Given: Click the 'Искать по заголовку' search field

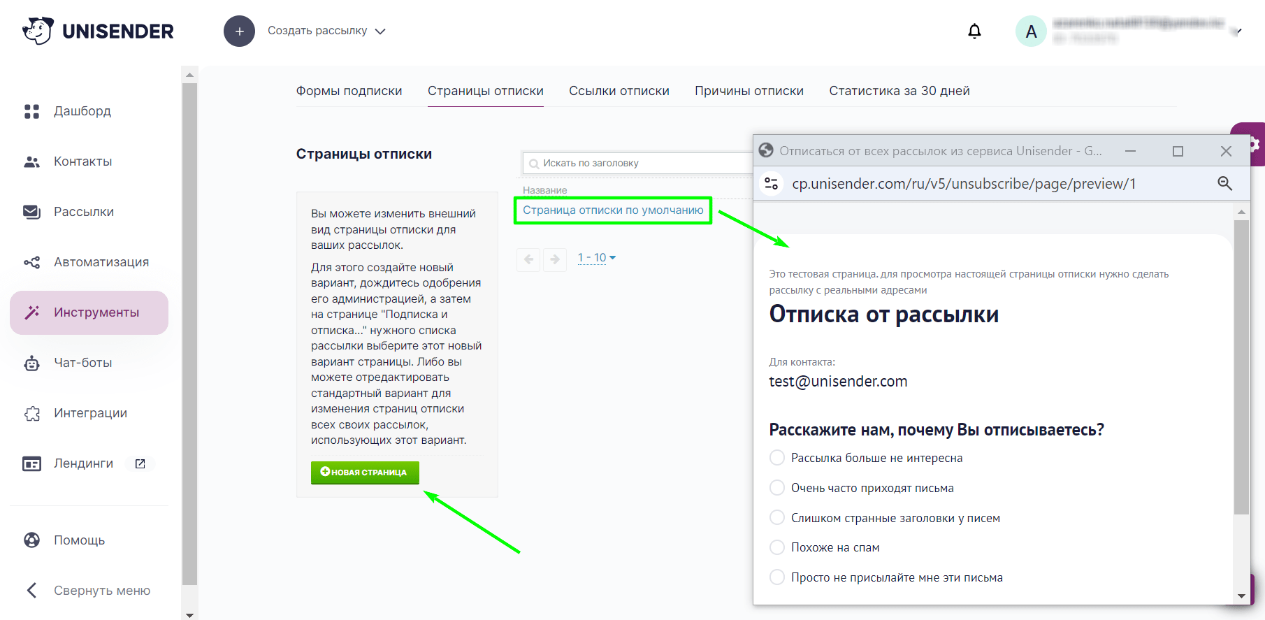Looking at the screenshot, I should [637, 163].
